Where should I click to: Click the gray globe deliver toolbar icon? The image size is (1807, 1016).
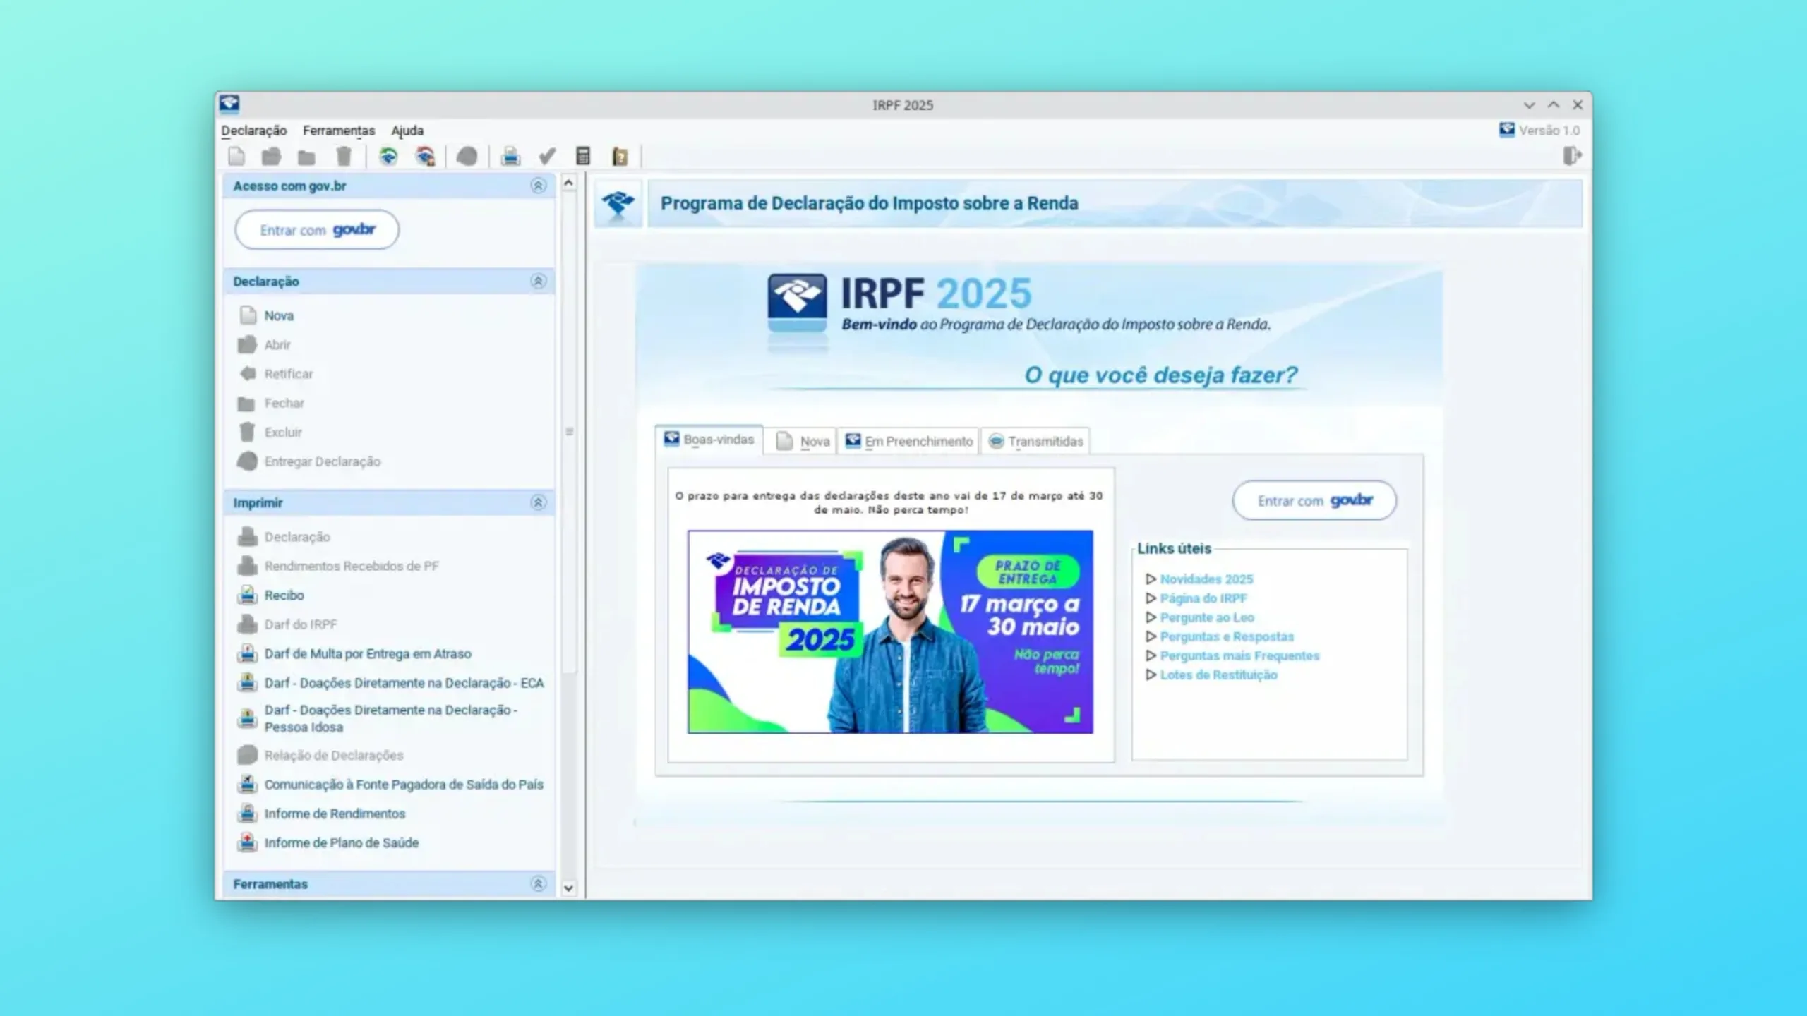point(467,156)
